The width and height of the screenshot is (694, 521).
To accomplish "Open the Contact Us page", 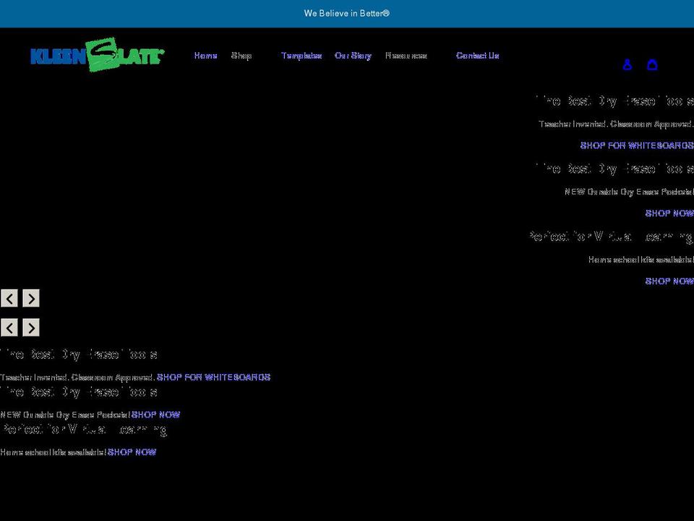I will pos(478,56).
